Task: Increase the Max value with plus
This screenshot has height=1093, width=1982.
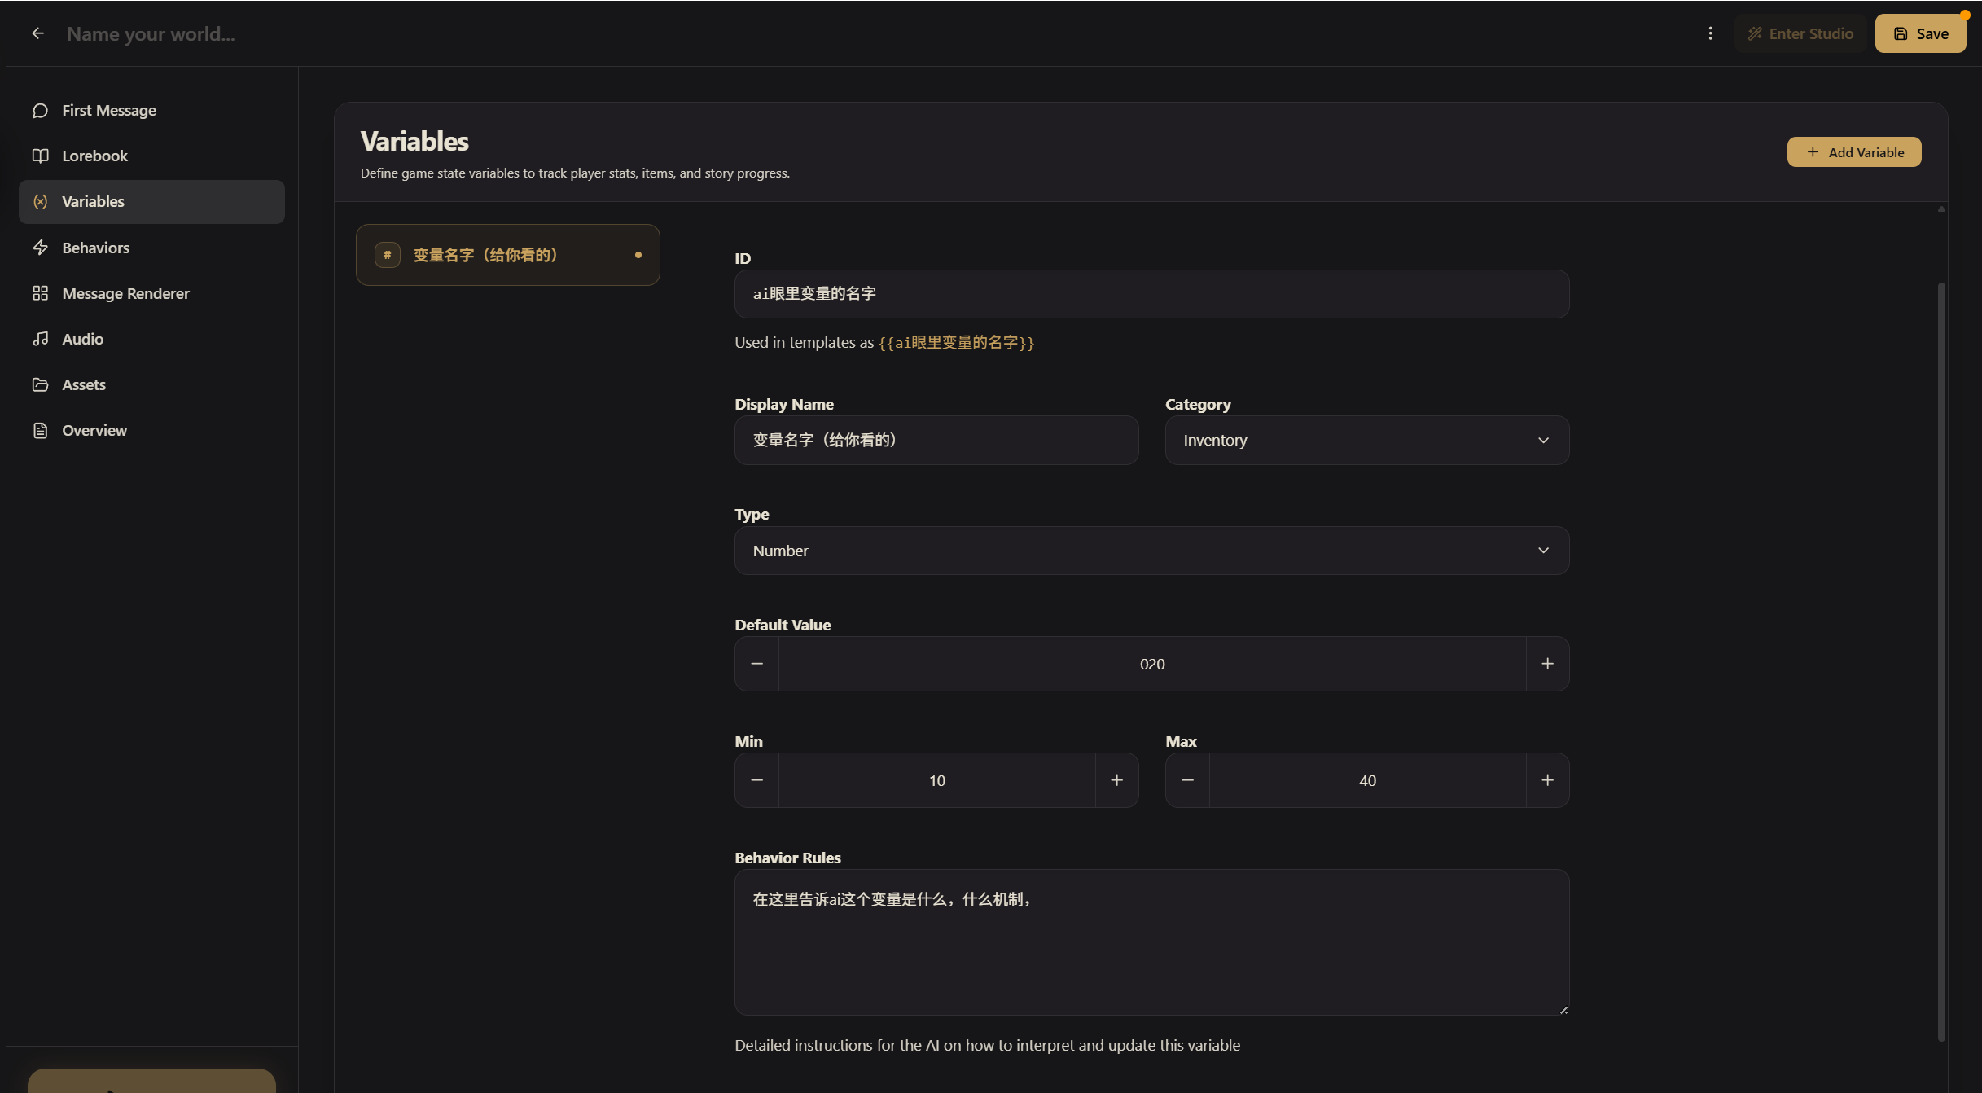Action: tap(1547, 780)
